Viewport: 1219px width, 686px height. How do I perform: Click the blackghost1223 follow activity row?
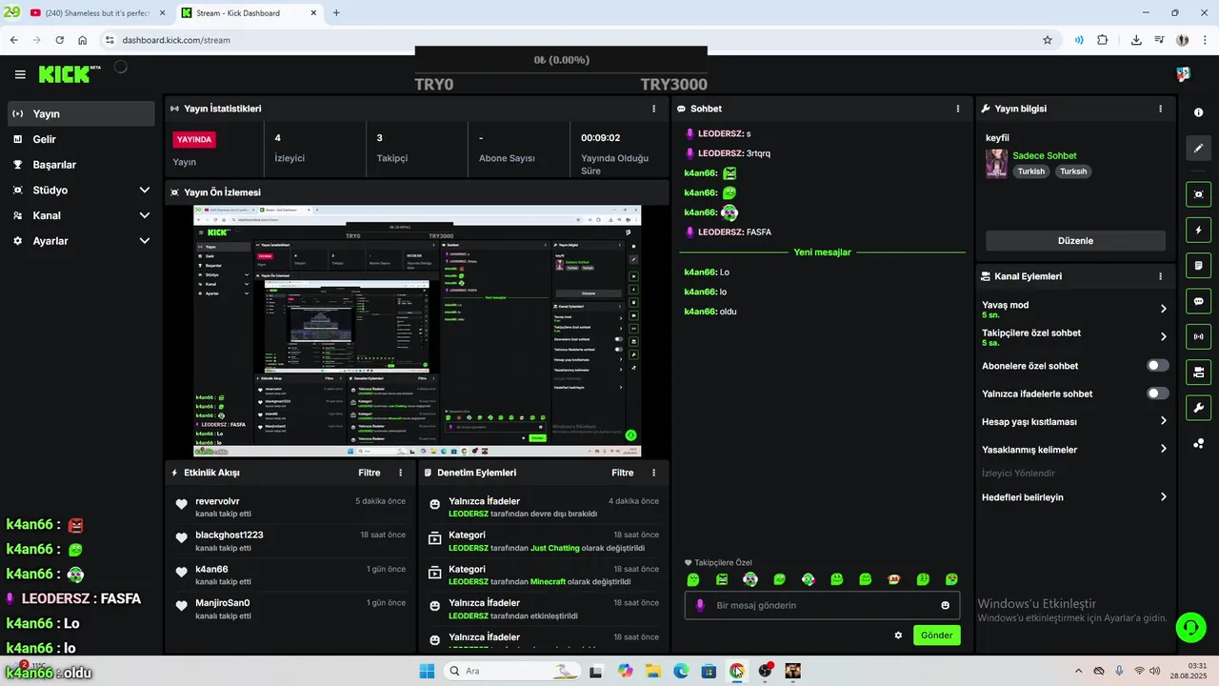point(290,541)
